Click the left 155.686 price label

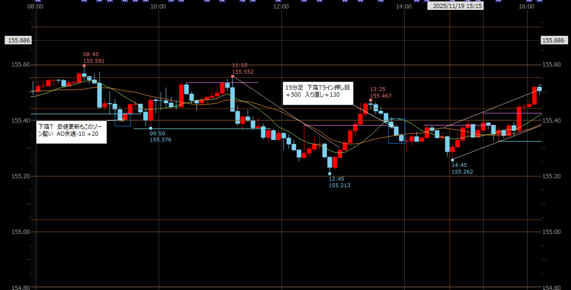(19, 41)
